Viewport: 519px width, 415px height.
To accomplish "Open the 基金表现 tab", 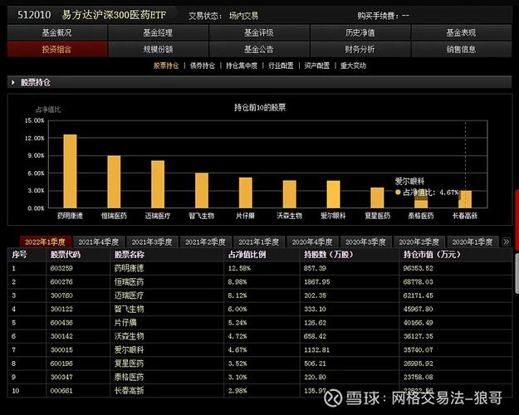I will coord(462,32).
